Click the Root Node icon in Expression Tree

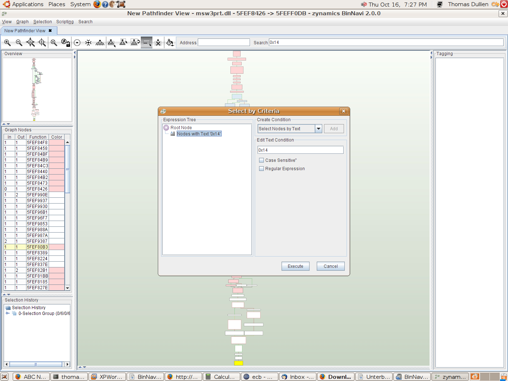point(166,128)
